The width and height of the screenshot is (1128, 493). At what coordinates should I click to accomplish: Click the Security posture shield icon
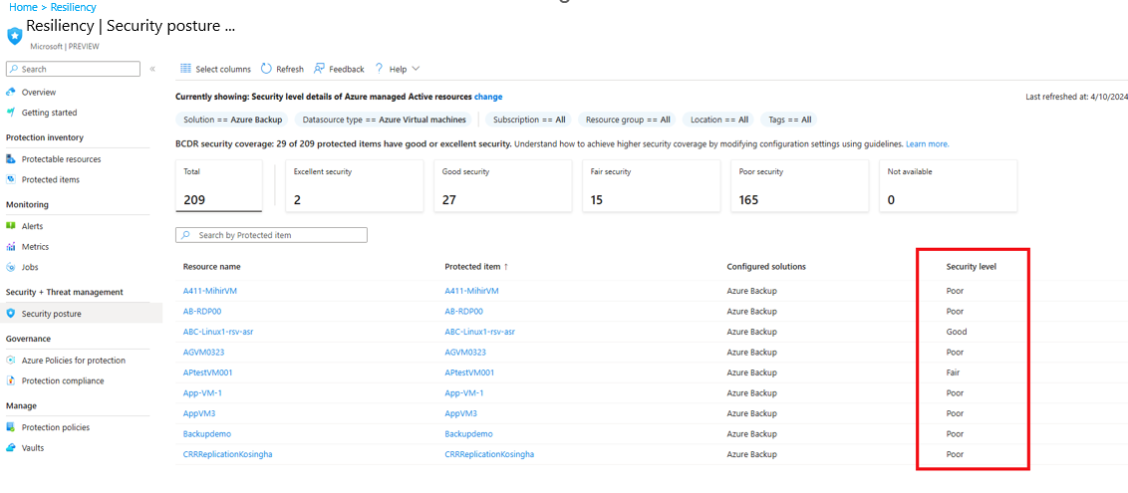pyautogui.click(x=11, y=314)
